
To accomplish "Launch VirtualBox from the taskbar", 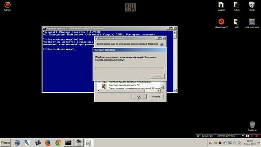I will pyautogui.click(x=17, y=143).
